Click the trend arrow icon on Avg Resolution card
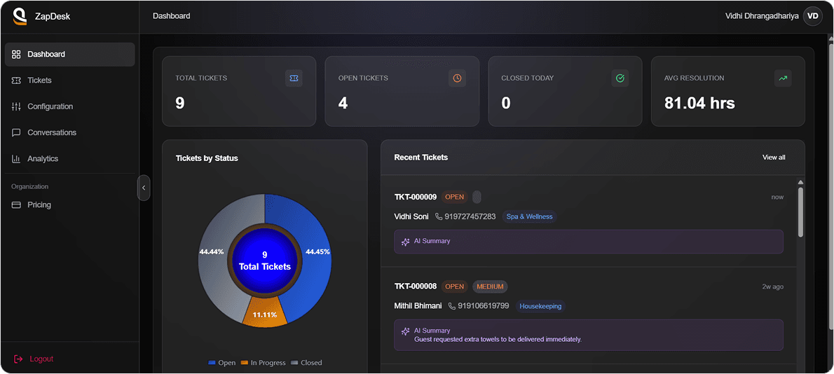The height and width of the screenshot is (374, 834). 783,78
